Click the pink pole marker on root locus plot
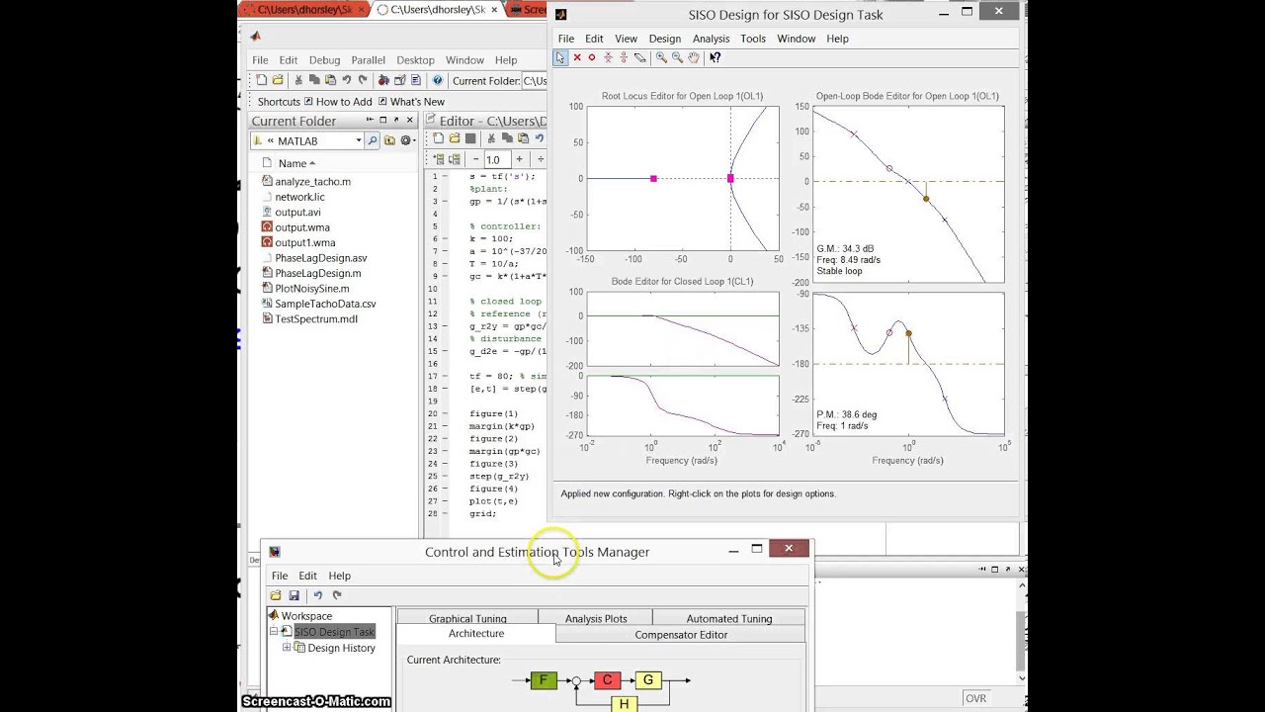1265x712 pixels. pyautogui.click(x=653, y=179)
